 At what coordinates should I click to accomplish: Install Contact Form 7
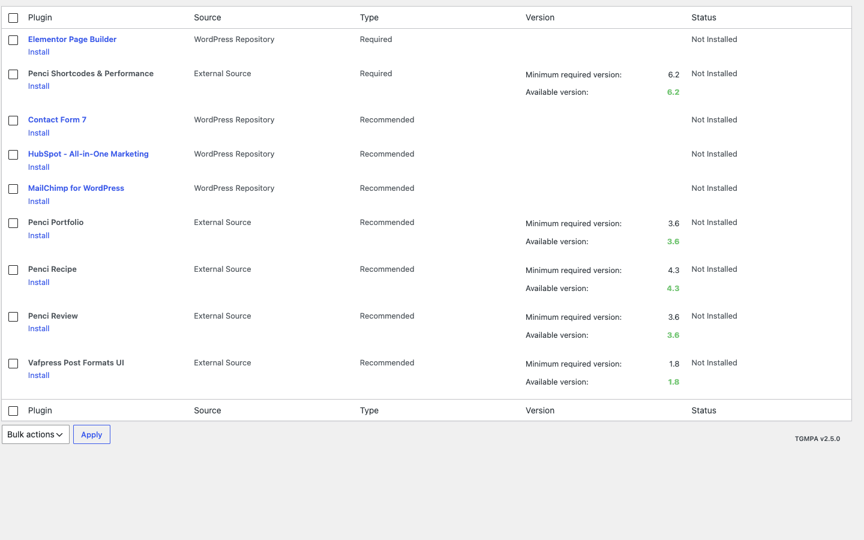tap(38, 133)
